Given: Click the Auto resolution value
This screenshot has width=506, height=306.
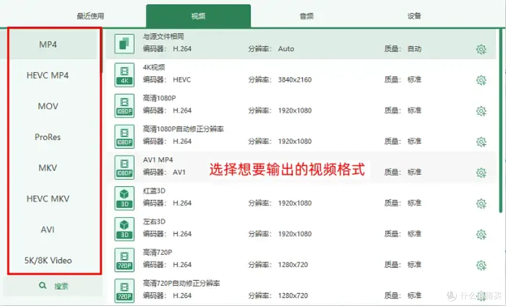Looking at the screenshot, I should [x=286, y=49].
